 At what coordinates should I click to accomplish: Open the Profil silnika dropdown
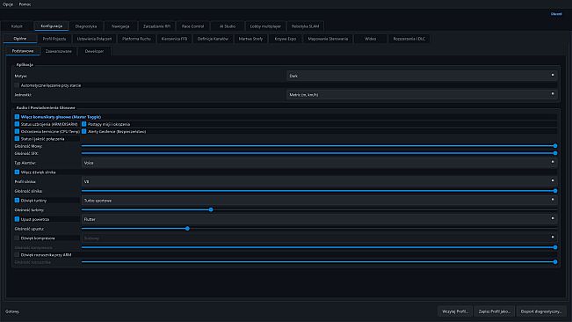[x=319, y=181]
